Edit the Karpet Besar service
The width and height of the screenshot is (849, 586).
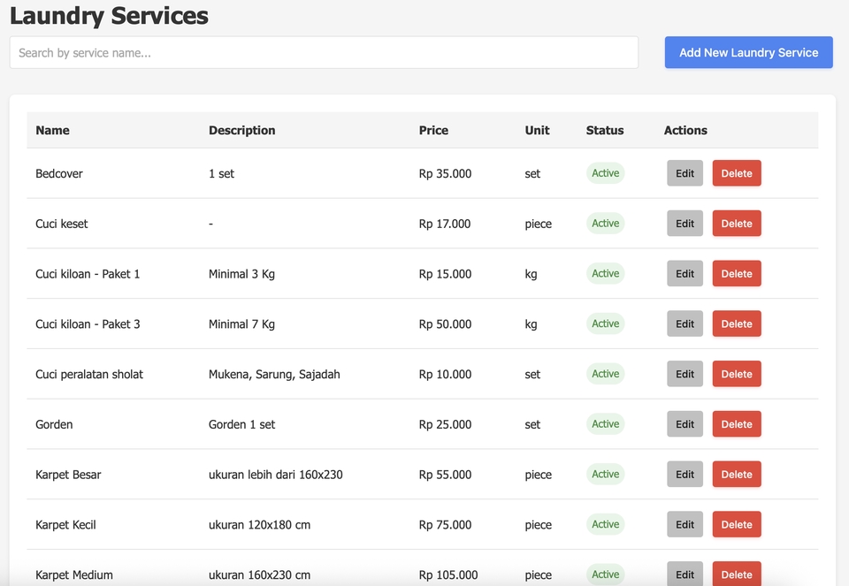tap(685, 475)
